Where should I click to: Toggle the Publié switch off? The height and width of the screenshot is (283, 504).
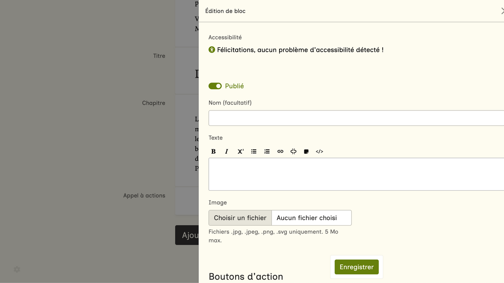(x=215, y=86)
